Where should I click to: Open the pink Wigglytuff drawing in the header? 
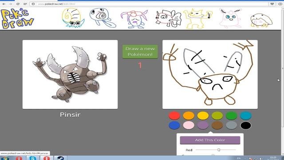click(230, 18)
